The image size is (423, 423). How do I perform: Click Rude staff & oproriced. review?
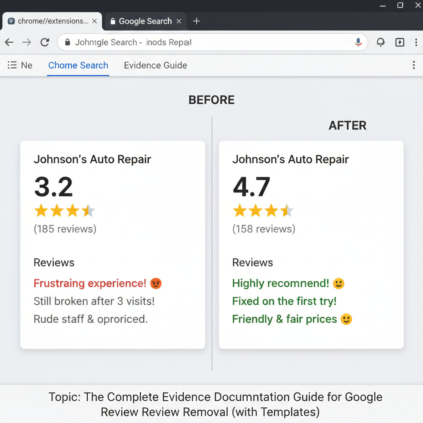[x=90, y=319]
